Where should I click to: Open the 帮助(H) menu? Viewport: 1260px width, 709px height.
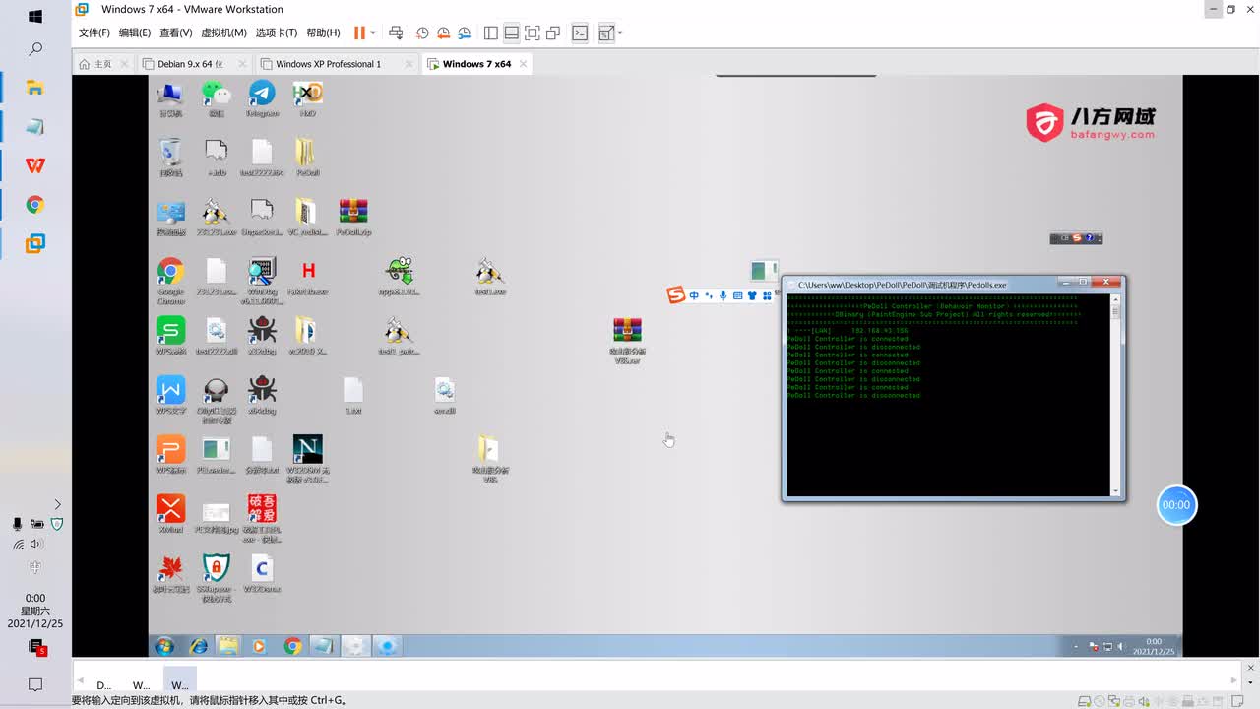(323, 32)
